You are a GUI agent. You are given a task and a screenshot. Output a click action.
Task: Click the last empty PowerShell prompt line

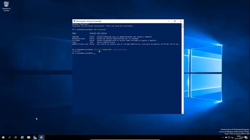[84, 53]
